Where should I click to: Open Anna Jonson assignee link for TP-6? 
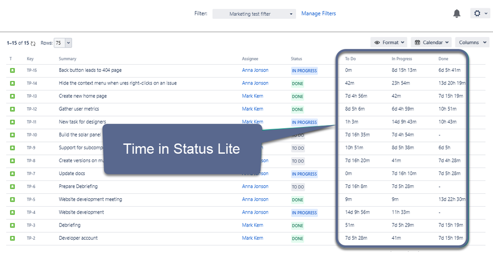click(x=255, y=186)
